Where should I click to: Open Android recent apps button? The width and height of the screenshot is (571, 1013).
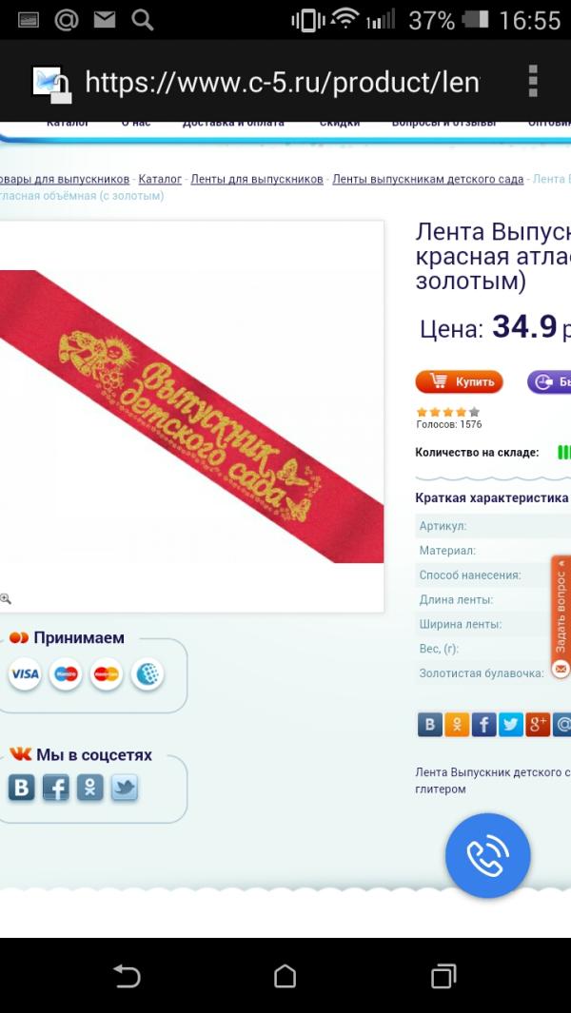[443, 976]
